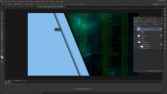The height and width of the screenshot is (94, 167).
Task: Click delete layer trash icon
Action: (x=160, y=71)
